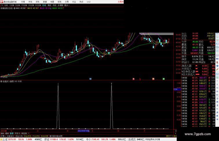219x141 pixels.
Task: Click the 财 event marker under the chart
Action: click(90, 79)
